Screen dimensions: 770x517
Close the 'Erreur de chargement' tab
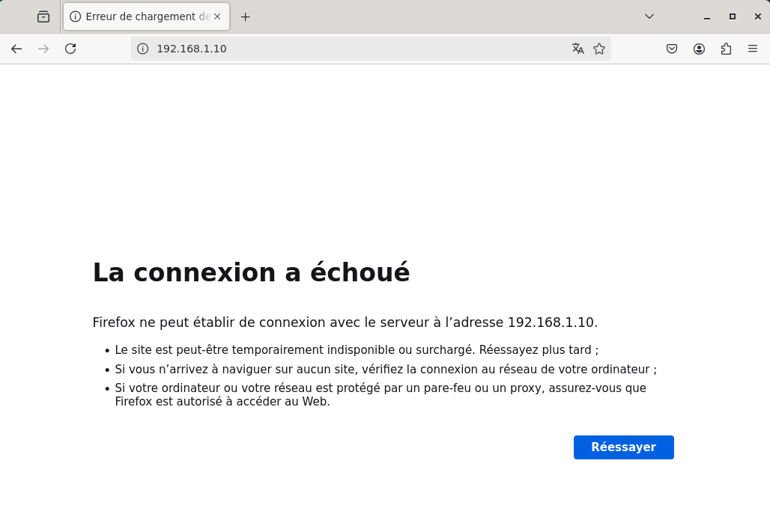click(x=216, y=16)
